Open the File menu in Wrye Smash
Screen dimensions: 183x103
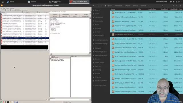click(x=1, y=8)
